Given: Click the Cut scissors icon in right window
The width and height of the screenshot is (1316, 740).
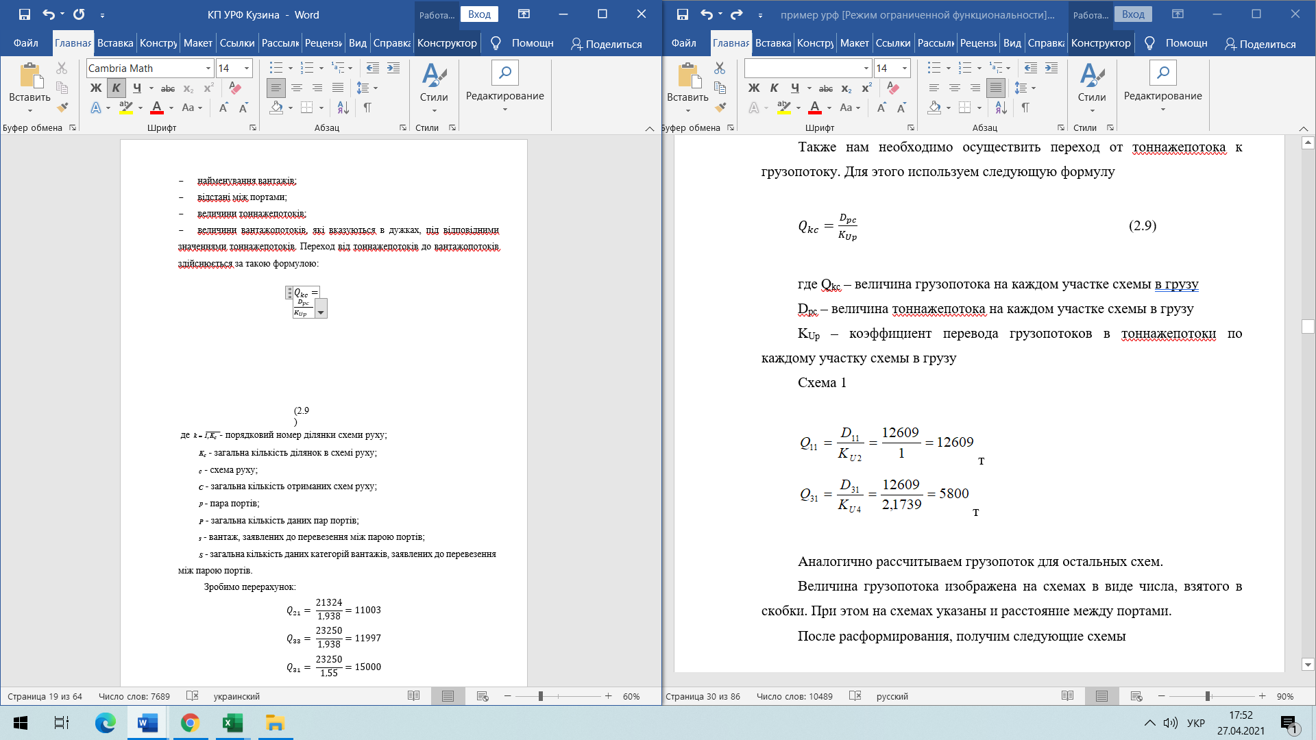Looking at the screenshot, I should [x=720, y=68].
